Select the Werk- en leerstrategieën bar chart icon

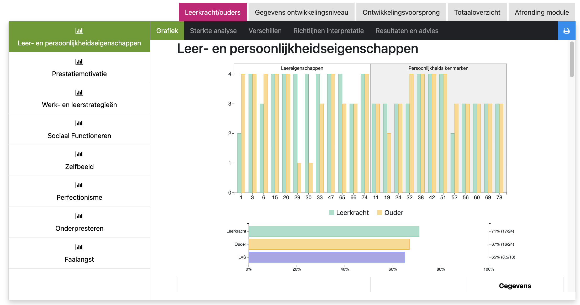click(79, 92)
